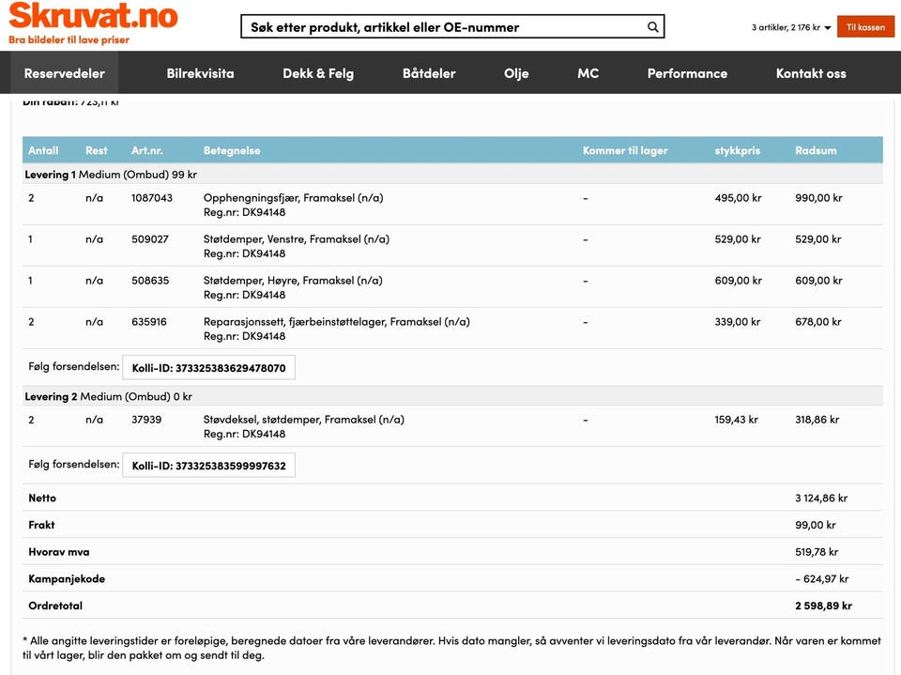The height and width of the screenshot is (675, 901).
Task: Open the MC menu
Action: (588, 73)
